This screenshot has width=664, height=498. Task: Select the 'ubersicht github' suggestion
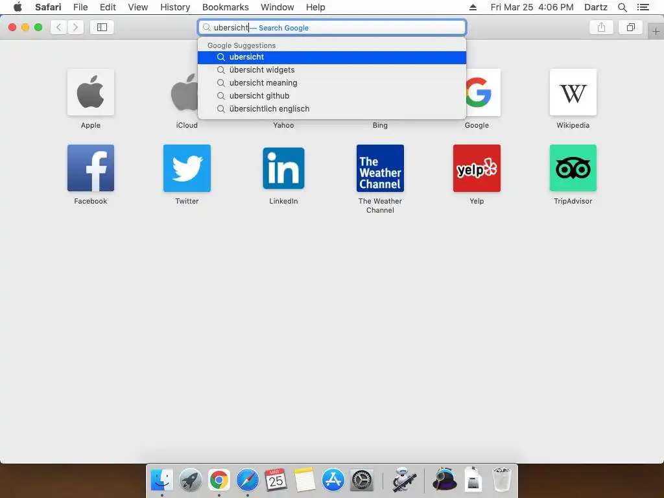(332, 96)
